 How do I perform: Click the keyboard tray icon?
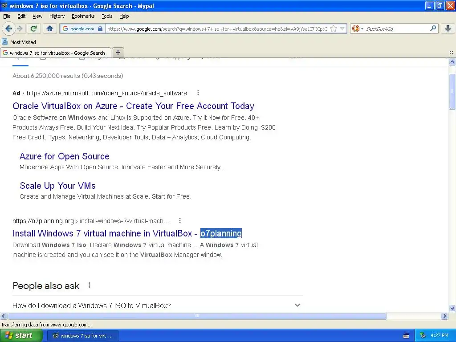click(x=406, y=336)
